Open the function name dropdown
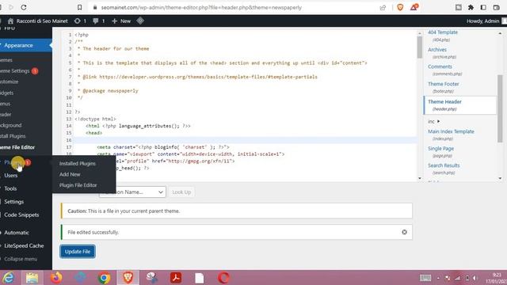This screenshot has width=507, height=285. pyautogui.click(x=132, y=192)
